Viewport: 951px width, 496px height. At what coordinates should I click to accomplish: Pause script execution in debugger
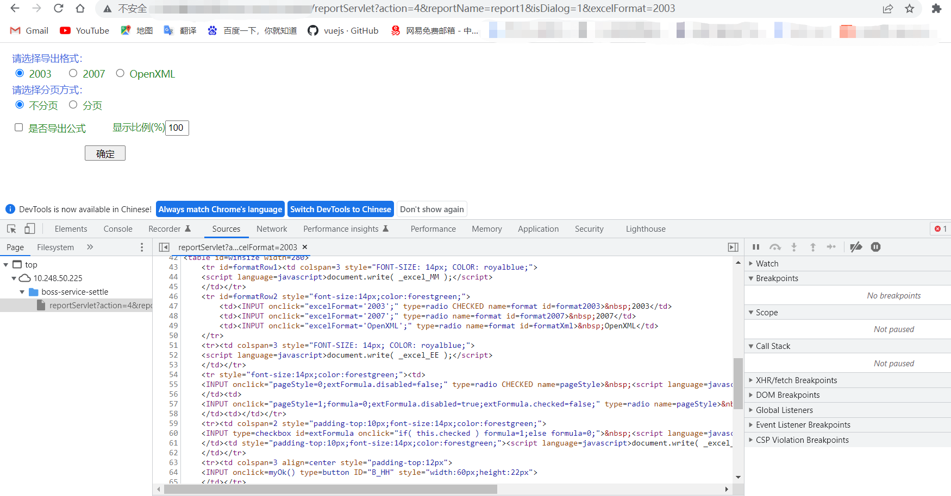coord(756,247)
